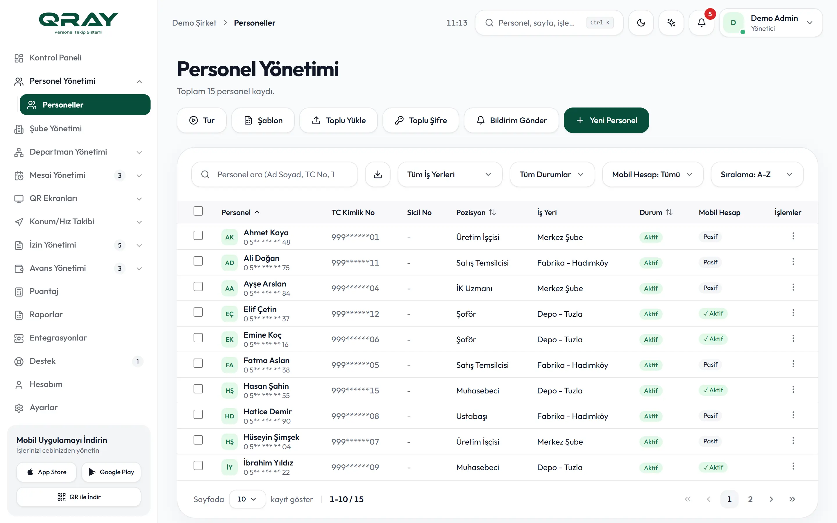837x523 pixels.
Task: Select checkbox for Ali Doğan row
Action: (x=198, y=261)
